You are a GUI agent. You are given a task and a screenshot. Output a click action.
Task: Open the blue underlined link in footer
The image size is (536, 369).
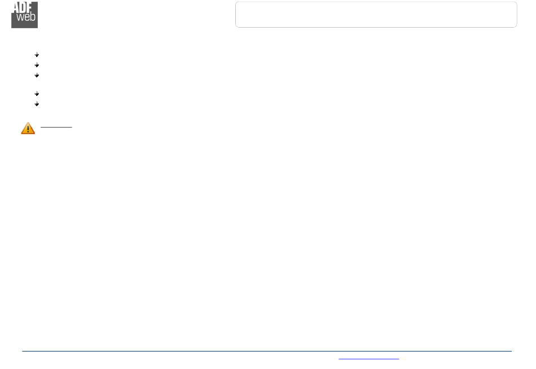(369, 359)
